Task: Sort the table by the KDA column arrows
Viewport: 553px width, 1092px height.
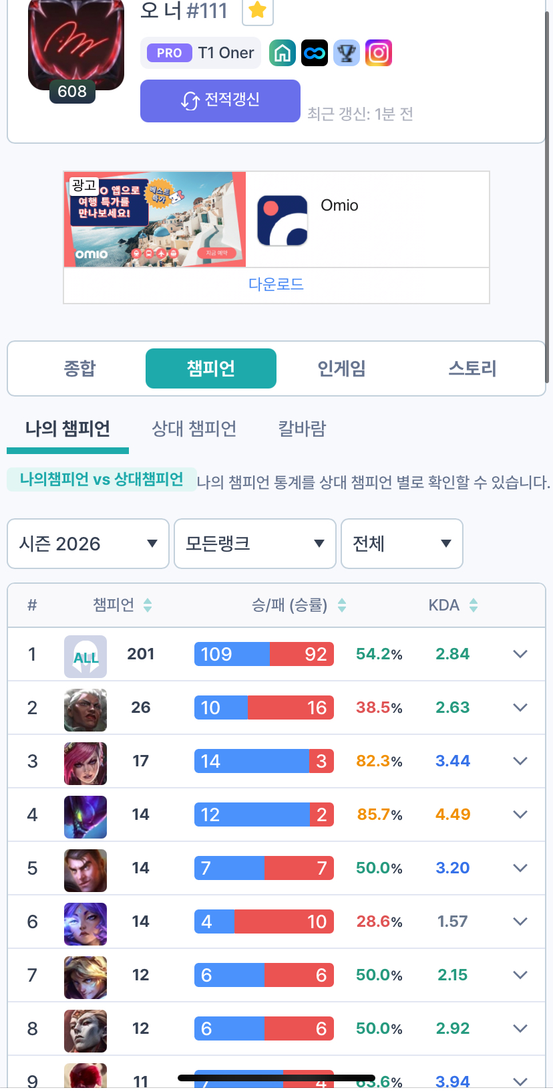Action: 474,605
